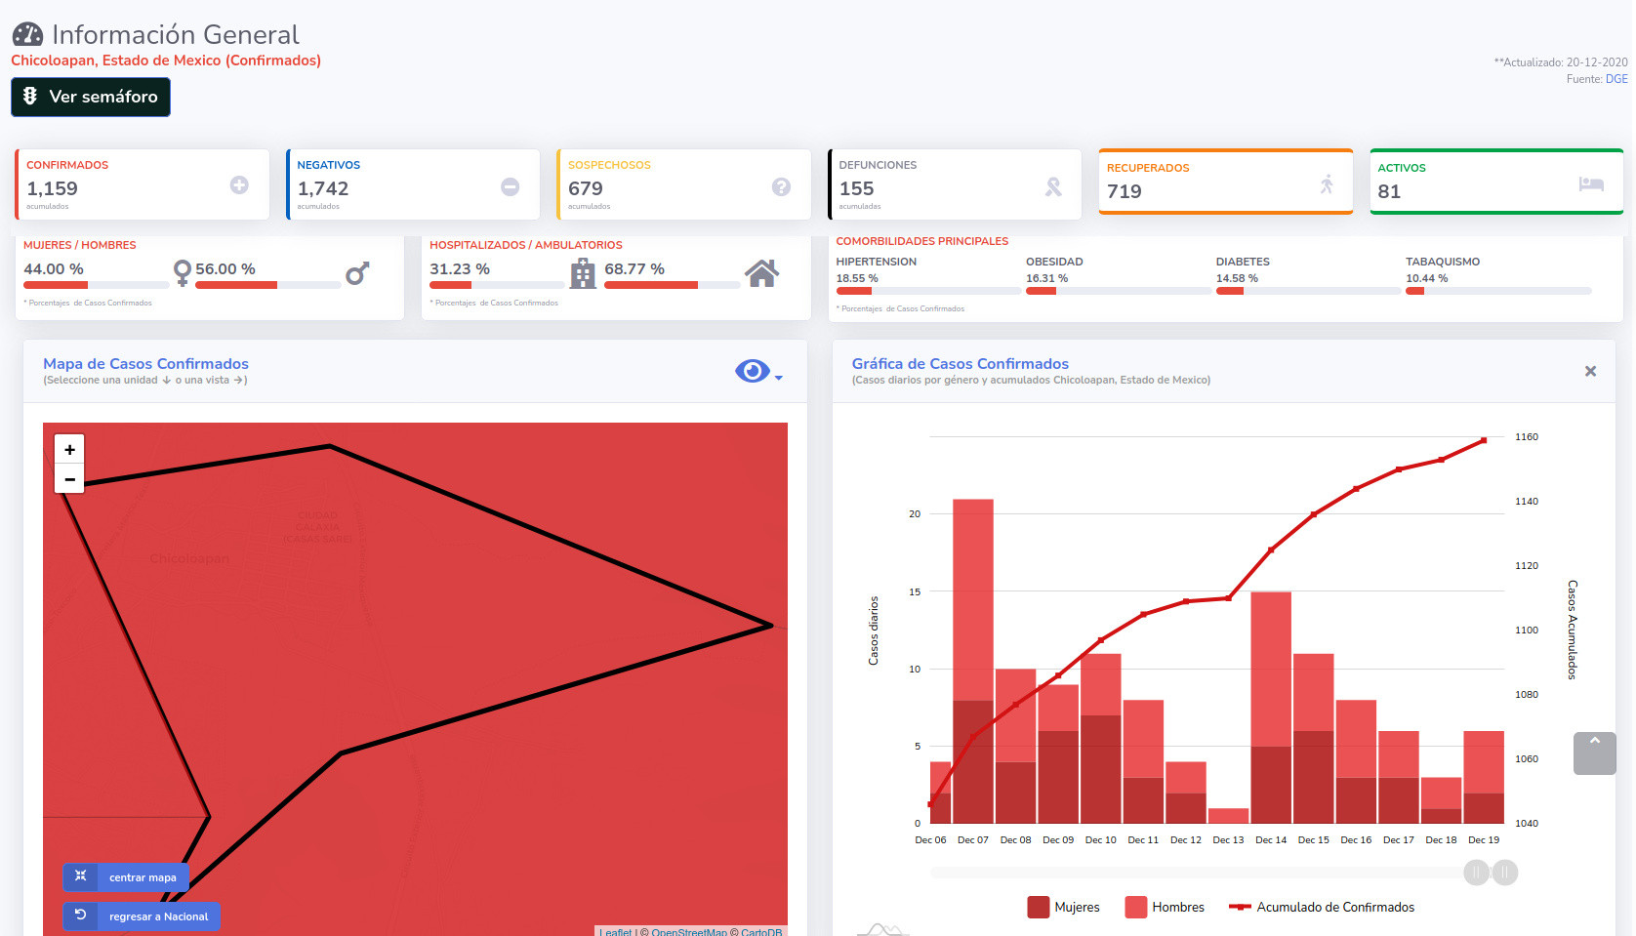1636x936 pixels.
Task: Click the centrar mapa button
Action: click(126, 877)
